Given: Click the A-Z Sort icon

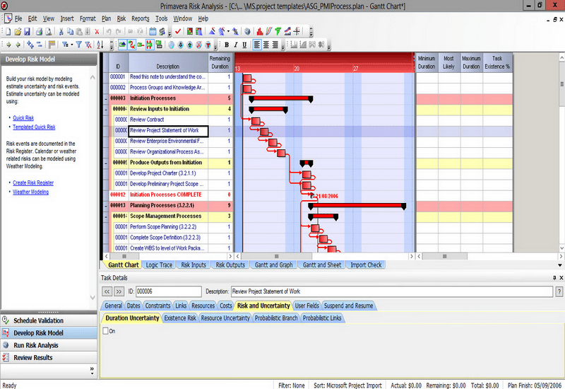Looking at the screenshot, I should pos(100,45).
